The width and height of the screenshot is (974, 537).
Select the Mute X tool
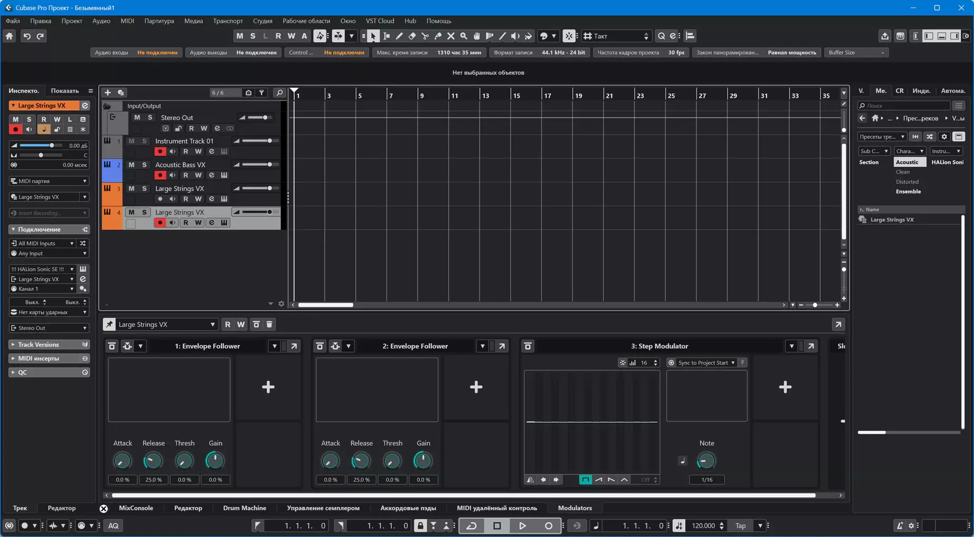click(x=451, y=36)
